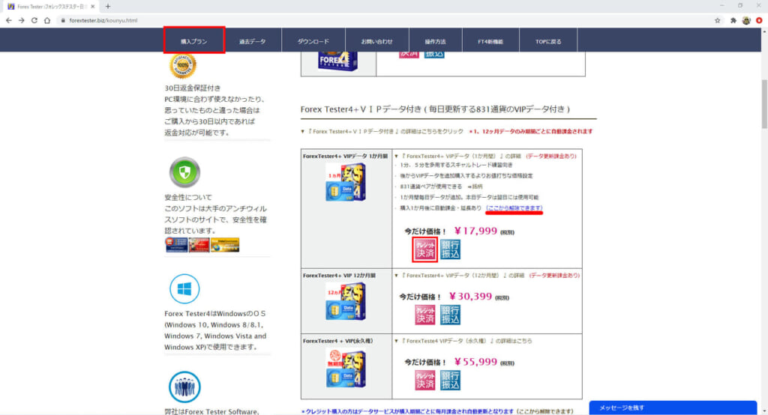Click the Windows logo icon

(x=184, y=288)
